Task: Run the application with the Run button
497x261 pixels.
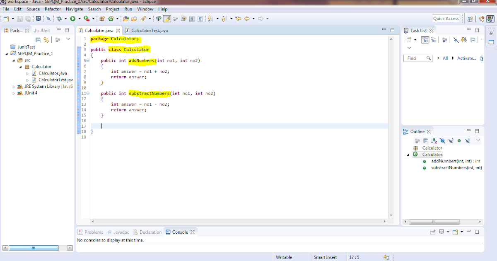Action: click(x=72, y=19)
